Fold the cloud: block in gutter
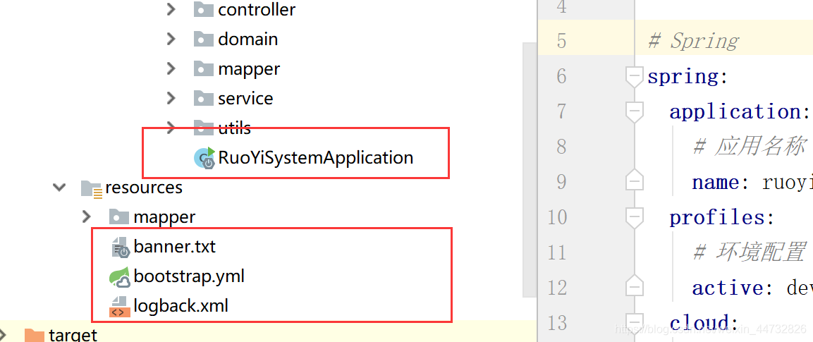 (x=634, y=323)
